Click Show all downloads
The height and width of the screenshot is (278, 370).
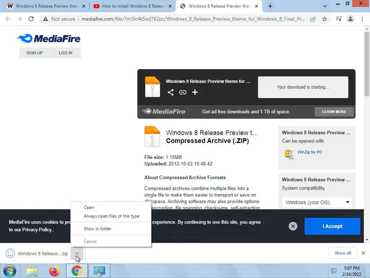pyautogui.click(x=343, y=253)
